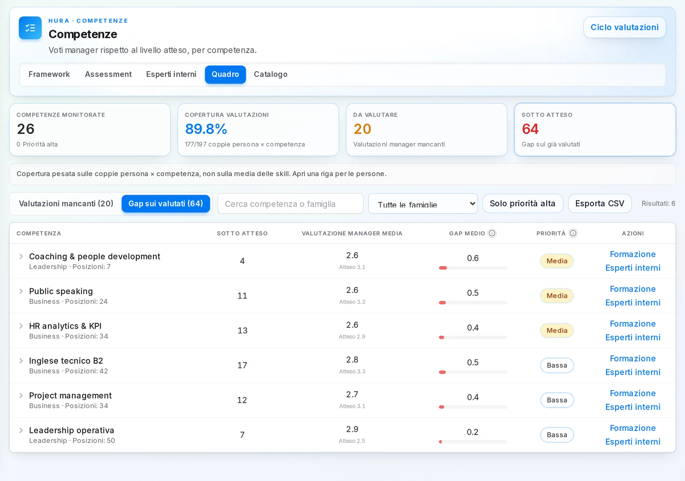Open Formazione for Inglese tecnico B2
Image resolution: width=685 pixels, height=481 pixels.
tap(632, 358)
